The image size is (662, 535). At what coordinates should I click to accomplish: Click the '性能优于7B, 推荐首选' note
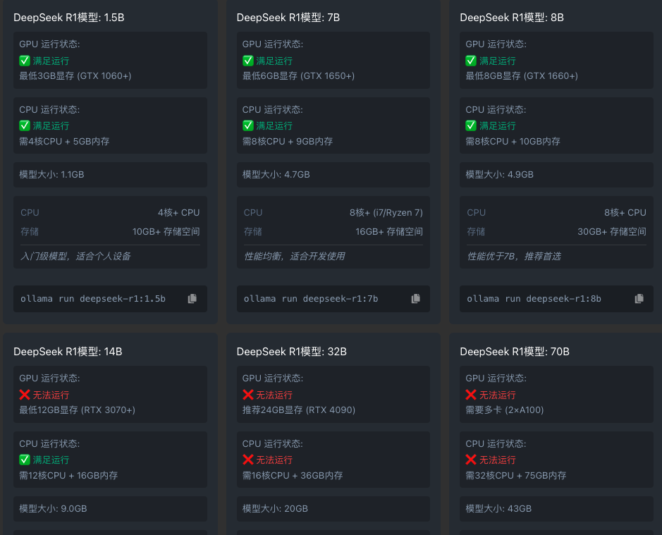[x=514, y=257]
